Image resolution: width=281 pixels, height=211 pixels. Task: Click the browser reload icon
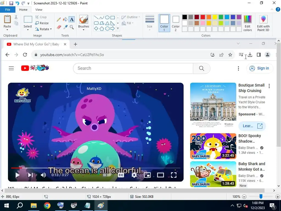[x=25, y=55]
